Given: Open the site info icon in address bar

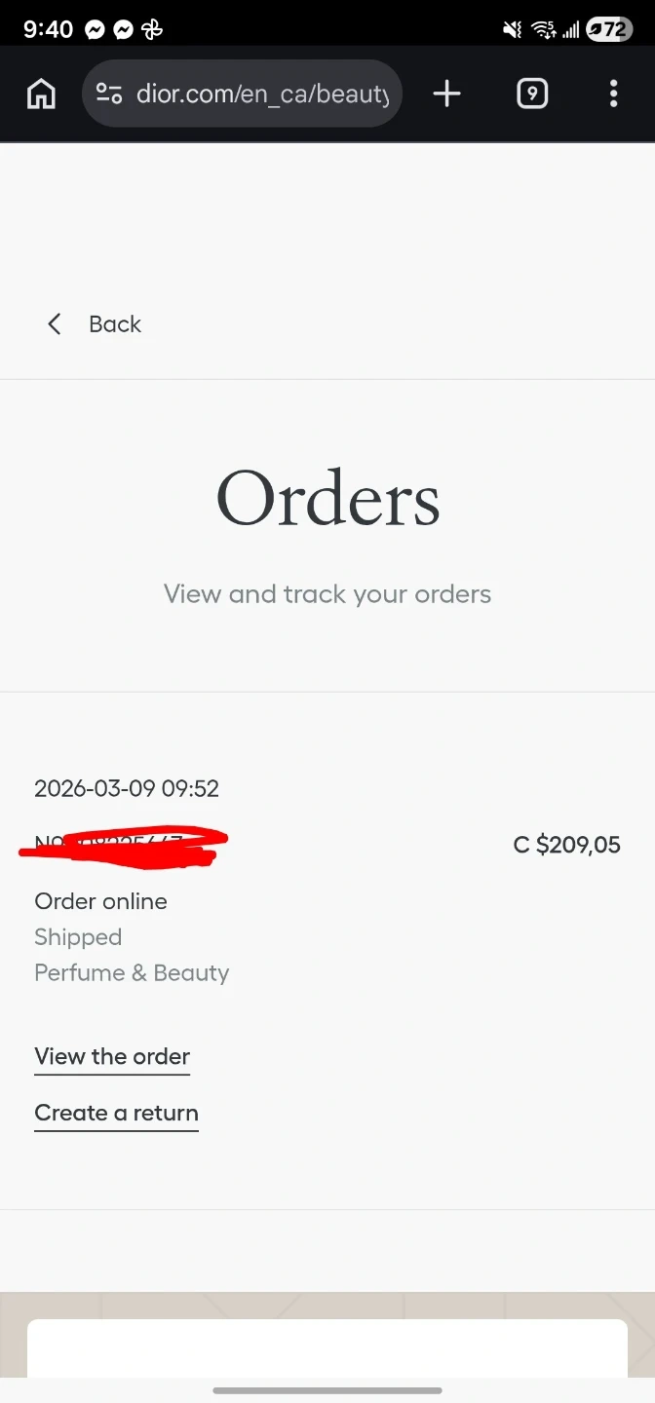Looking at the screenshot, I should 109,94.
